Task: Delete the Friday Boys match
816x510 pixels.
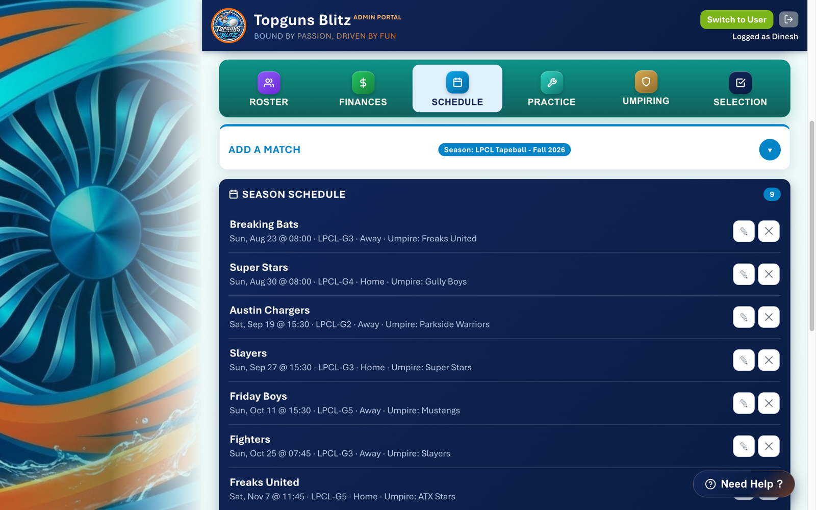Action: (x=769, y=403)
